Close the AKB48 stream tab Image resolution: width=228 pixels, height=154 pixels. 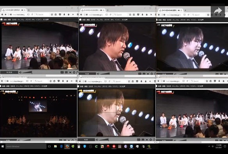103,10
